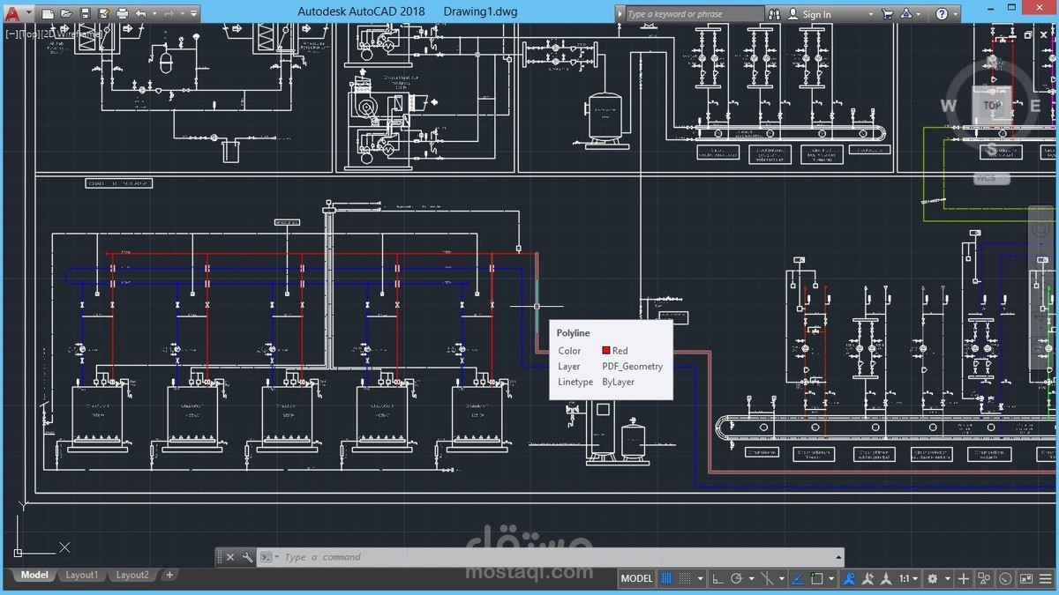Image resolution: width=1059 pixels, height=595 pixels.
Task: Open the Autodesk A360 triangle icon
Action: coord(907,14)
